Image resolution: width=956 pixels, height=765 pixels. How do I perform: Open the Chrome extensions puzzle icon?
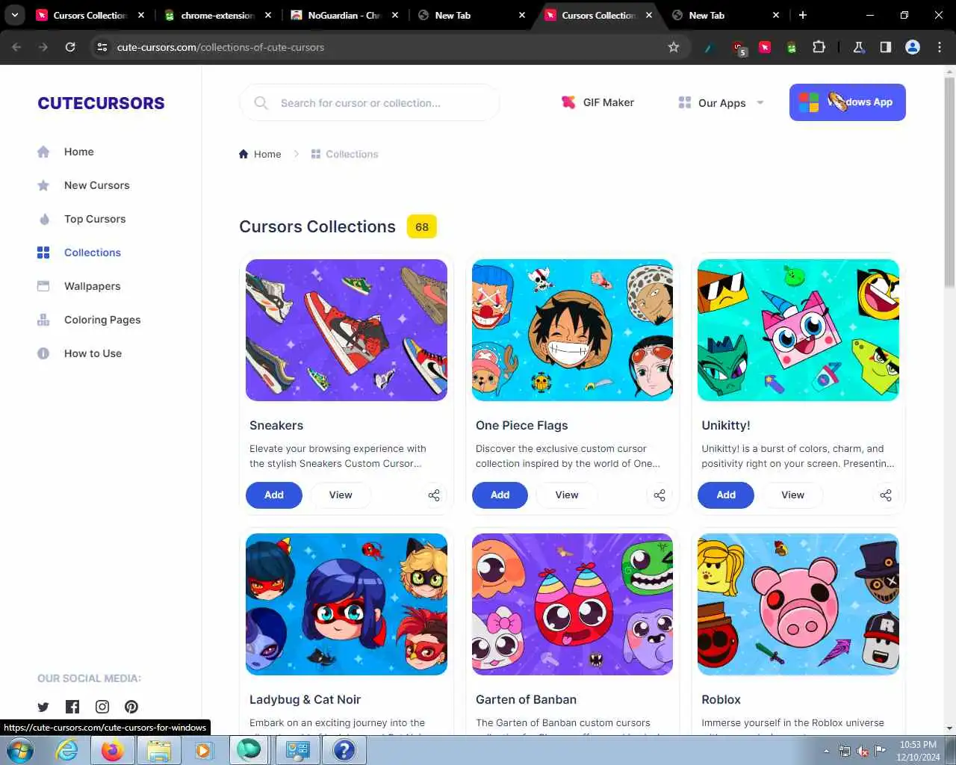pos(819,47)
